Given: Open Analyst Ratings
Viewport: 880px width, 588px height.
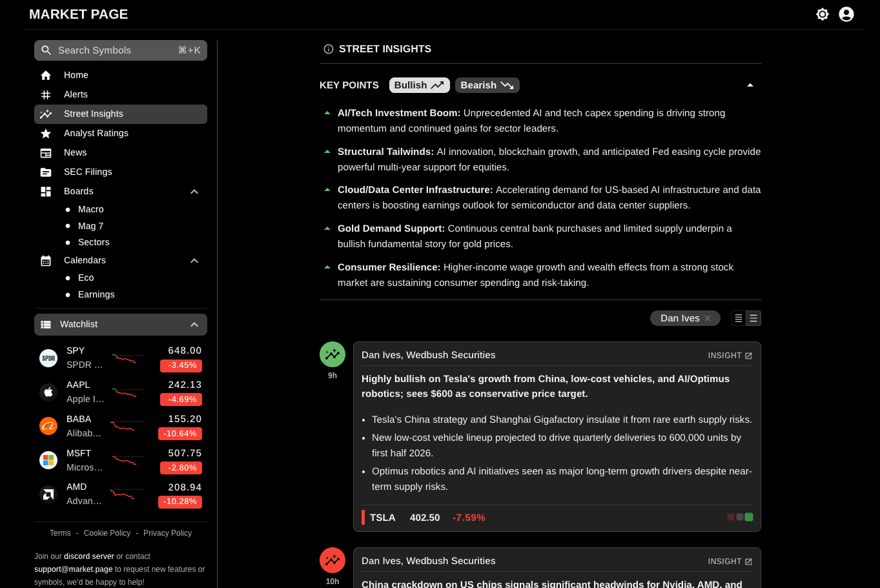Looking at the screenshot, I should point(121,134).
